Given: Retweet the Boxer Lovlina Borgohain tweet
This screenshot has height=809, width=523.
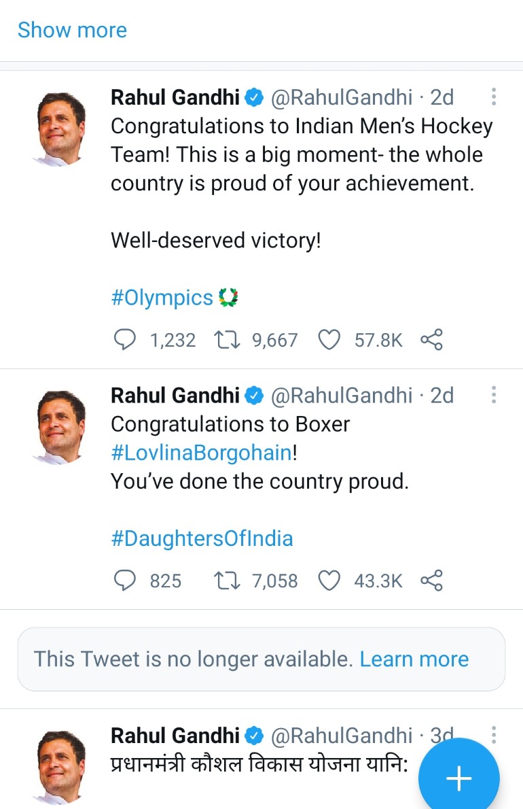Looking at the screenshot, I should (x=225, y=581).
